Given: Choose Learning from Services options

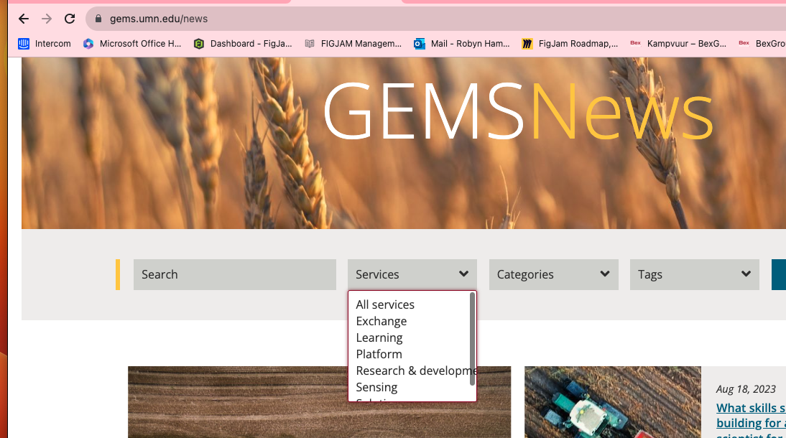Looking at the screenshot, I should pyautogui.click(x=379, y=337).
